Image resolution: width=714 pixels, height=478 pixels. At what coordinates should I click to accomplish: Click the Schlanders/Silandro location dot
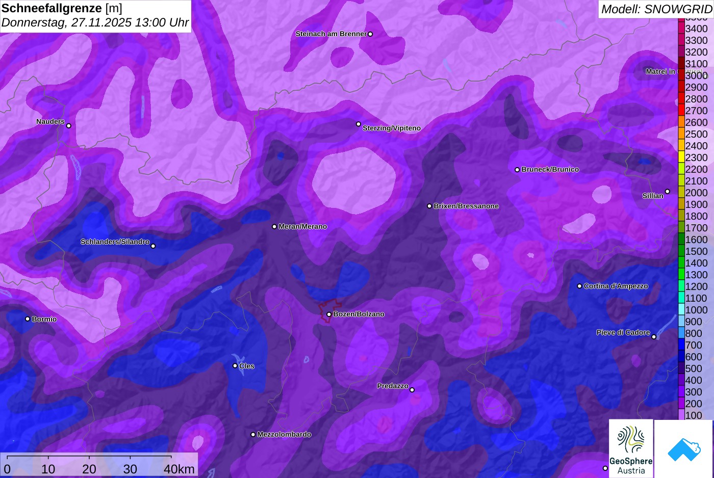click(153, 246)
